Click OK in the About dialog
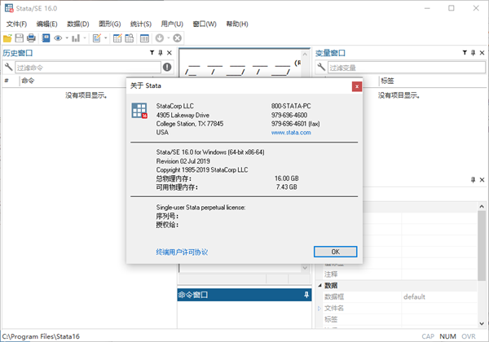Screen dimensions: 489x342 click(x=335, y=252)
